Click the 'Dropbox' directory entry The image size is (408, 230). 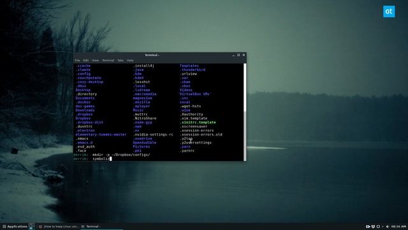click(83, 118)
